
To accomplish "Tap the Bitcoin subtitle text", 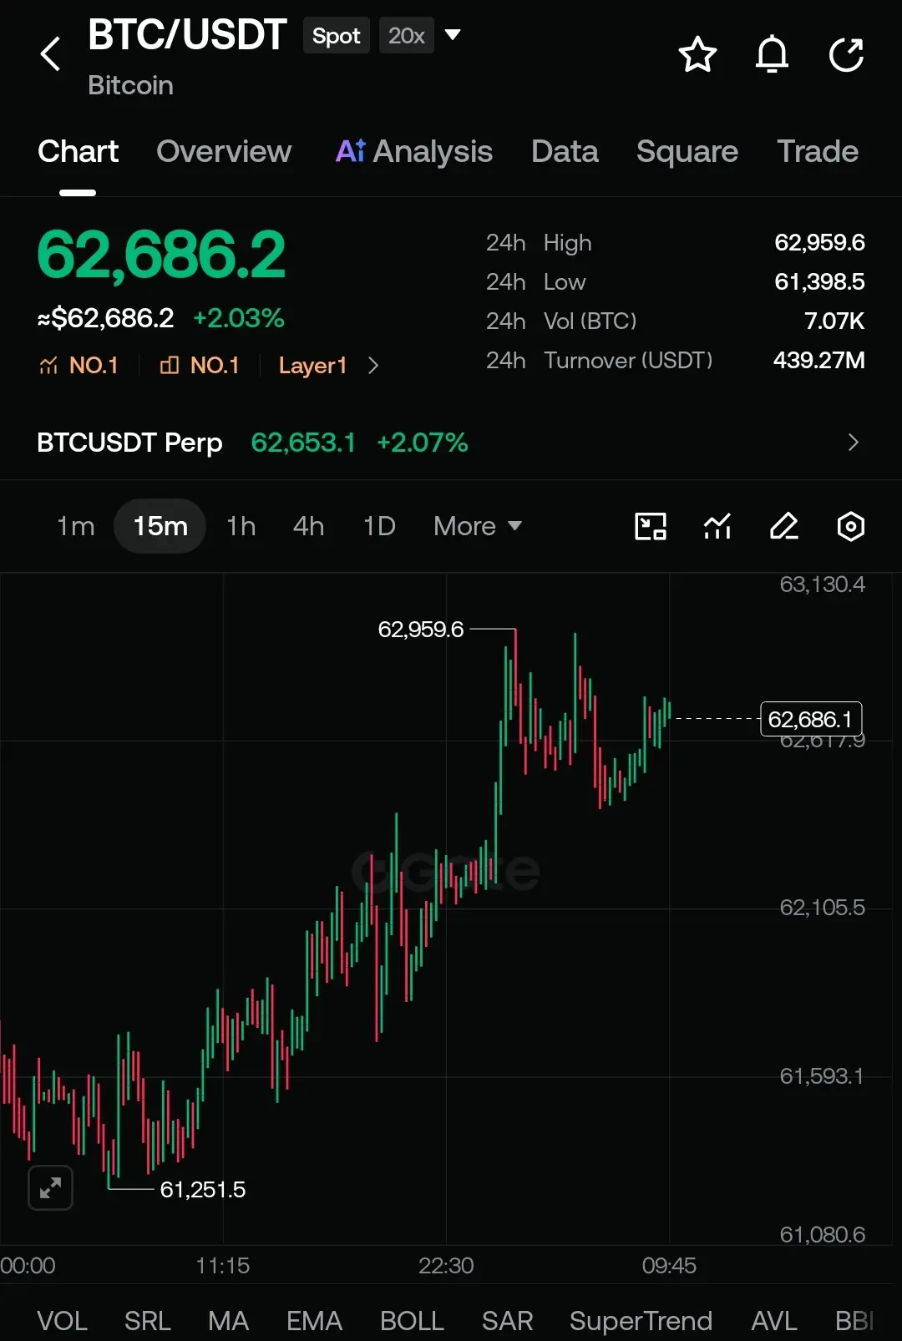I will (x=130, y=85).
